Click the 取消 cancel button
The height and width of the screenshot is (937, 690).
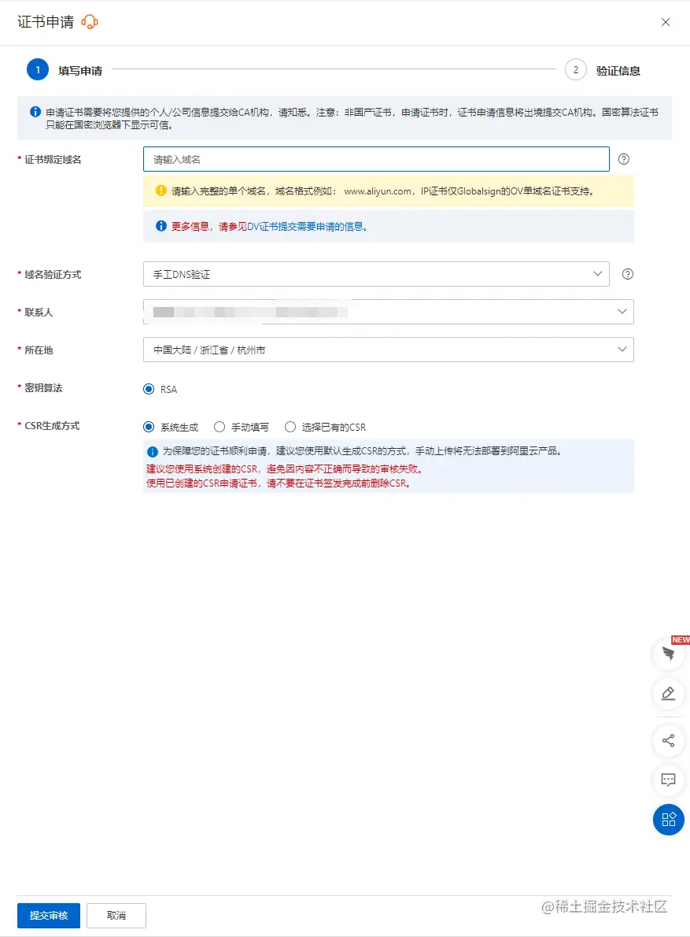point(116,916)
